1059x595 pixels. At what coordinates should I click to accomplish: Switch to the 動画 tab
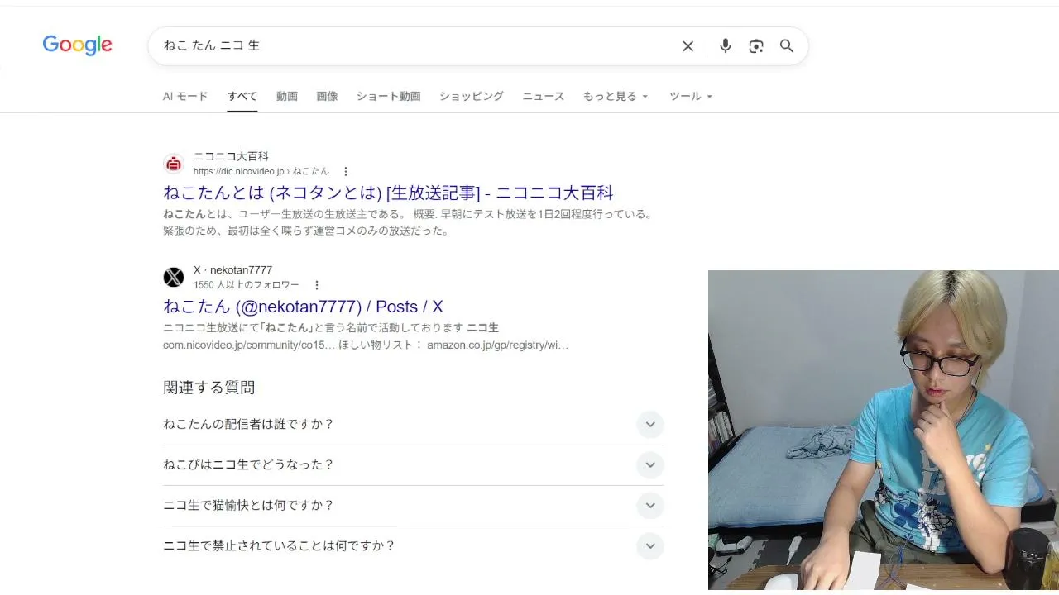pyautogui.click(x=287, y=96)
